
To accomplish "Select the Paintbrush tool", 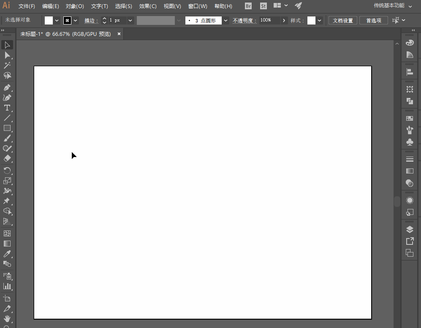I will coord(7,138).
